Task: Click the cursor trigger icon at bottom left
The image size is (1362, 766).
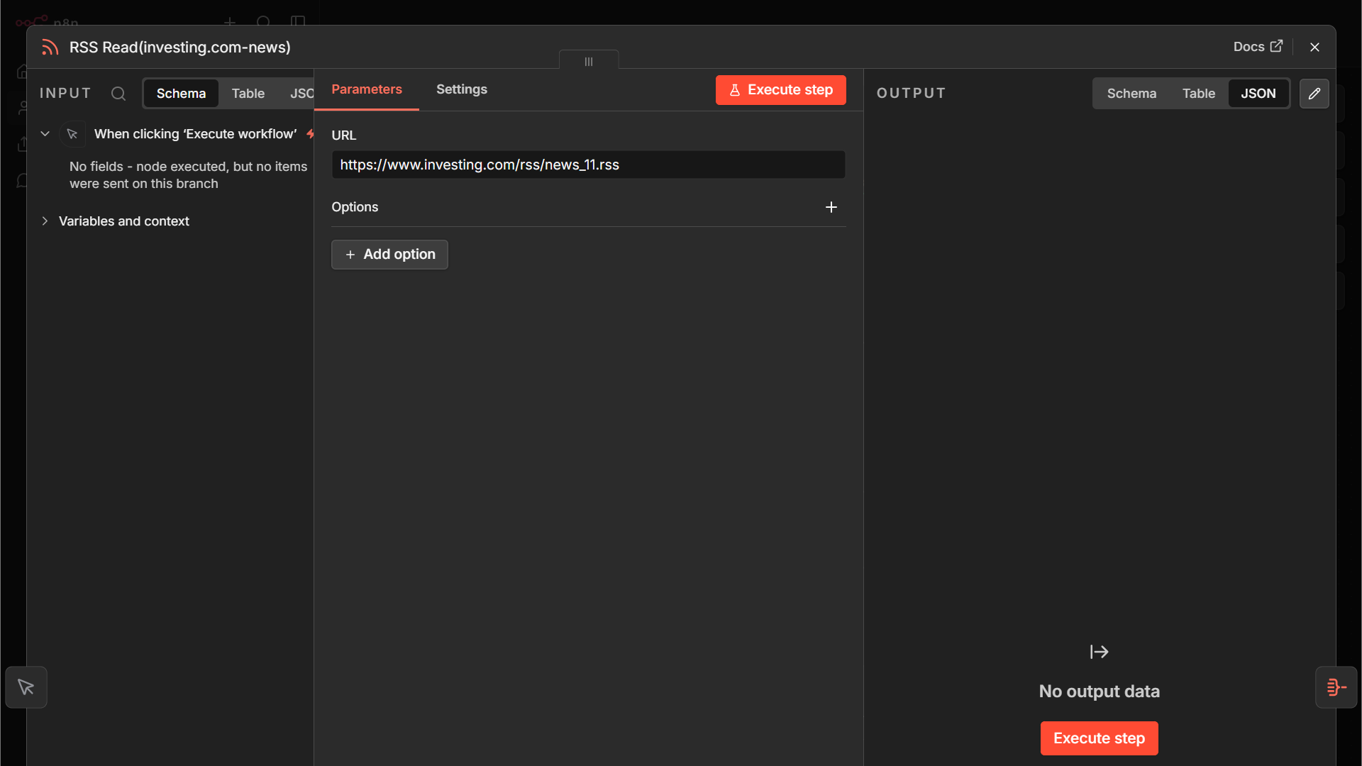Action: pos(26,687)
